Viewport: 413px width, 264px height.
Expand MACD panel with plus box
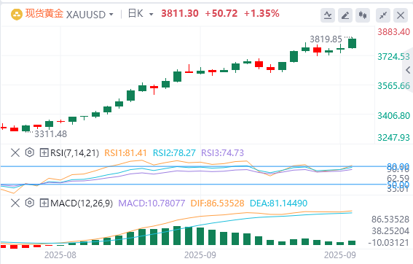[x=44, y=203]
